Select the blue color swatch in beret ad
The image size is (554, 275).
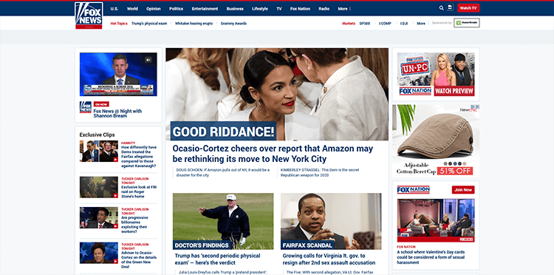pos(455,163)
